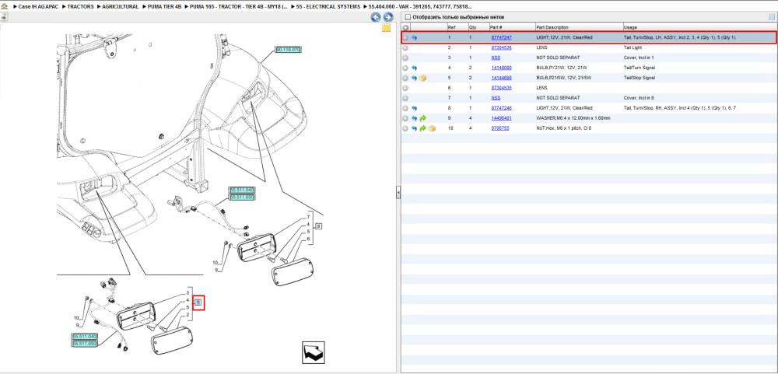Sort by the Qty column header
Screen dimensions: 778x374
click(472, 27)
